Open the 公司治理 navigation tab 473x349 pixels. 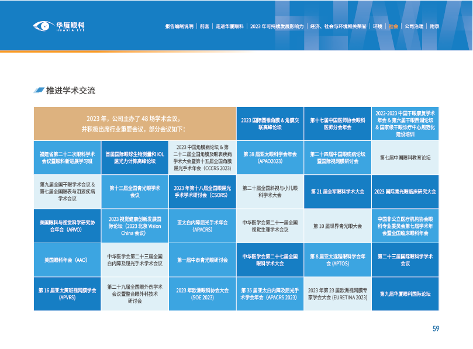pos(413,26)
